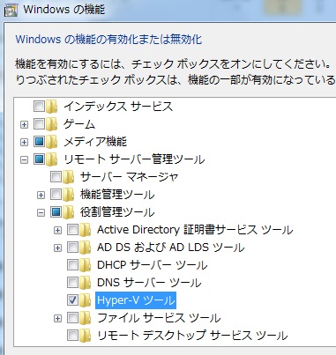Click folder icon beside 機能管理ツール

click(x=69, y=195)
